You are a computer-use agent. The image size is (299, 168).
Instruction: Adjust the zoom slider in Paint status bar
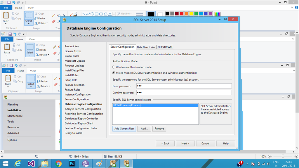283,157
